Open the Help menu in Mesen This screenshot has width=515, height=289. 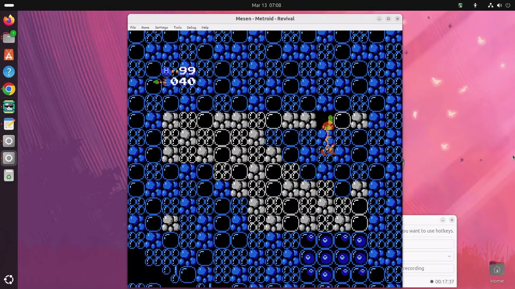point(205,27)
